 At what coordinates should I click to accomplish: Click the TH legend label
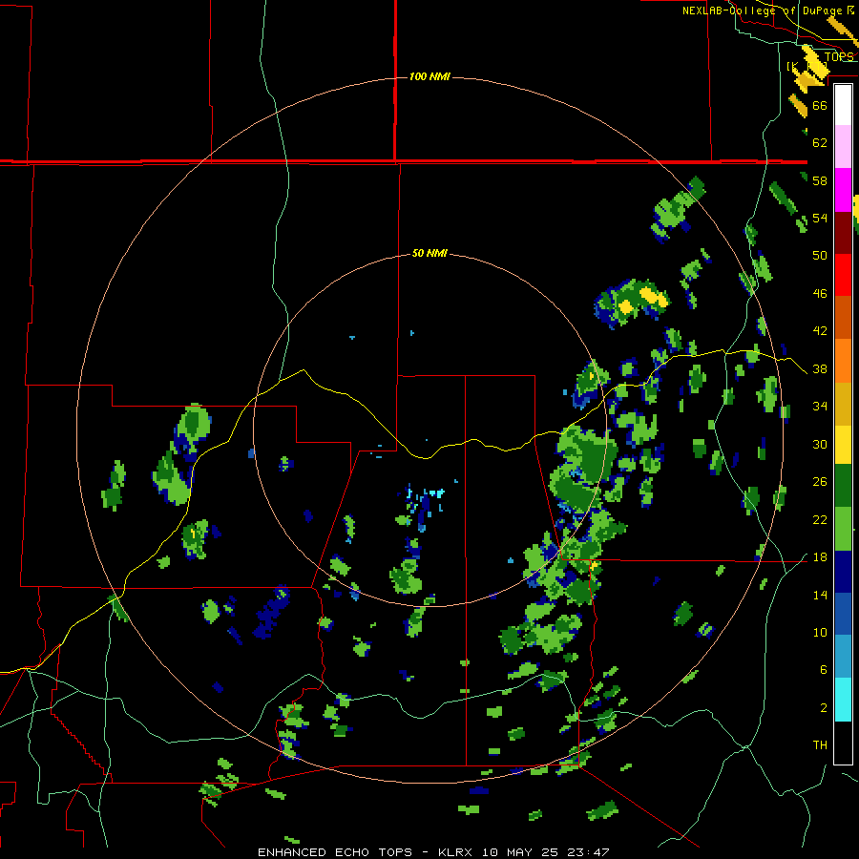820,745
